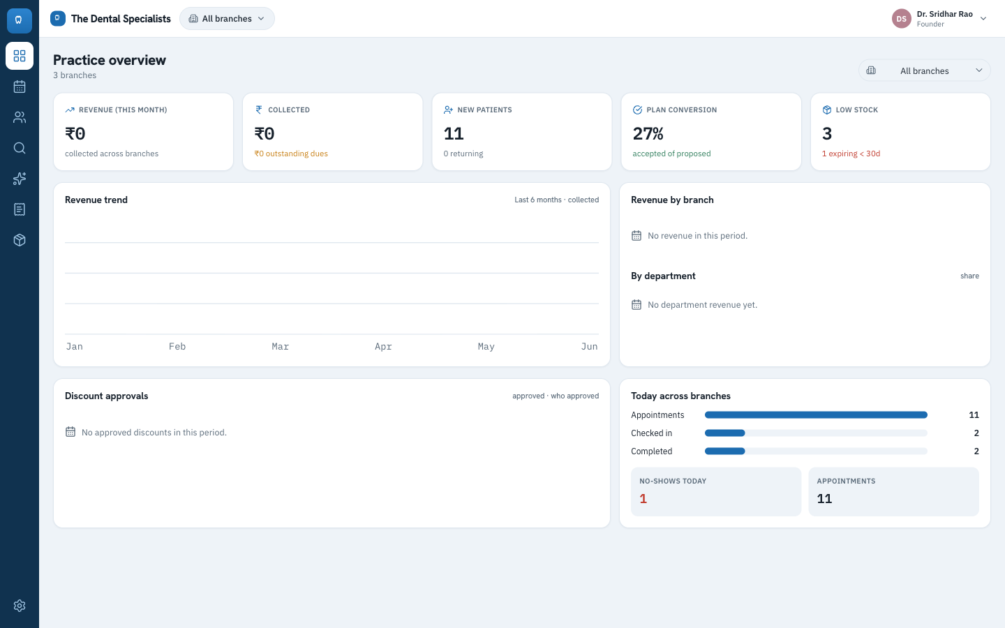The width and height of the screenshot is (1005, 628).
Task: Click the 'share' label in By department
Action: tap(969, 276)
